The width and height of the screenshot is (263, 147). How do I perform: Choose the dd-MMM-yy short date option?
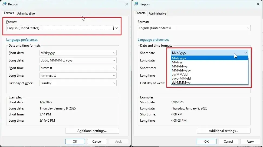coord(209,83)
